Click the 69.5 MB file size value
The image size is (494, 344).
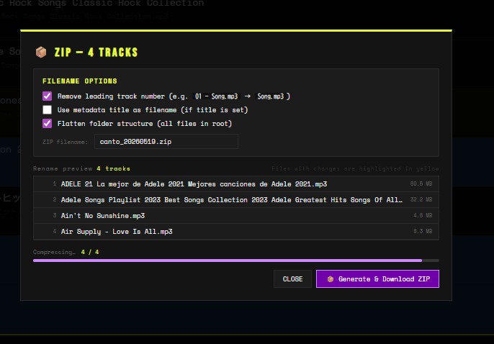tap(421, 184)
